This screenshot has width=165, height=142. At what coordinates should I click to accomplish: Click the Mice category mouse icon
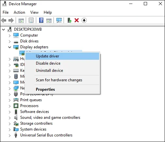pyautogui.click(x=16, y=76)
